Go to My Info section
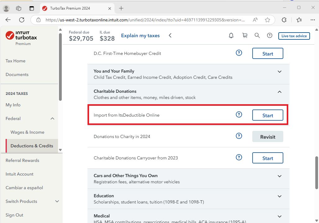This screenshot has height=223, width=319. coord(13,105)
